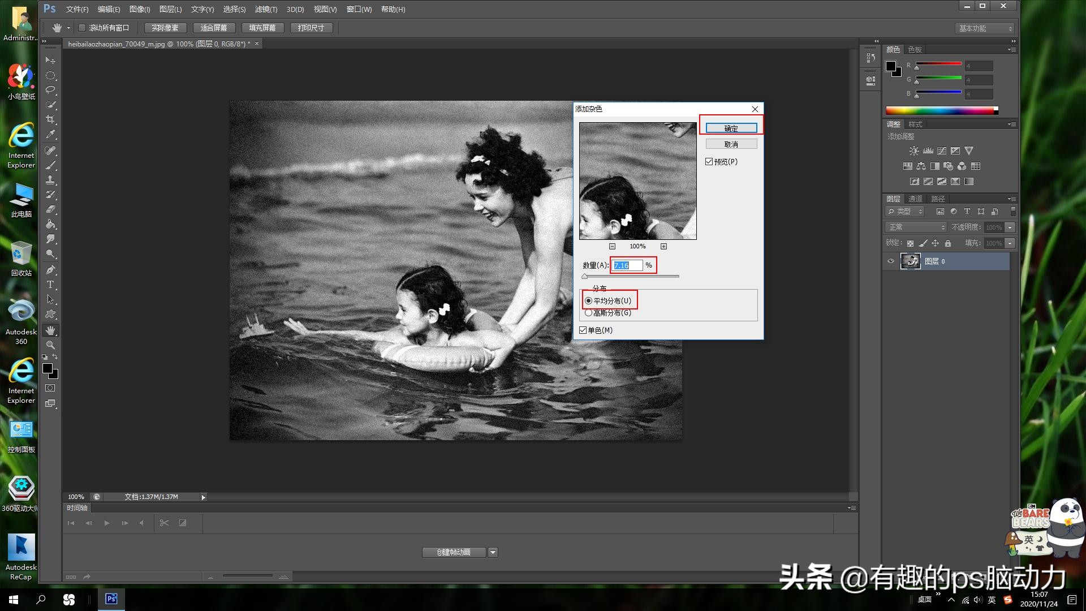Toggle the Preview checkbox in dialog
This screenshot has width=1086, height=611.
click(709, 162)
